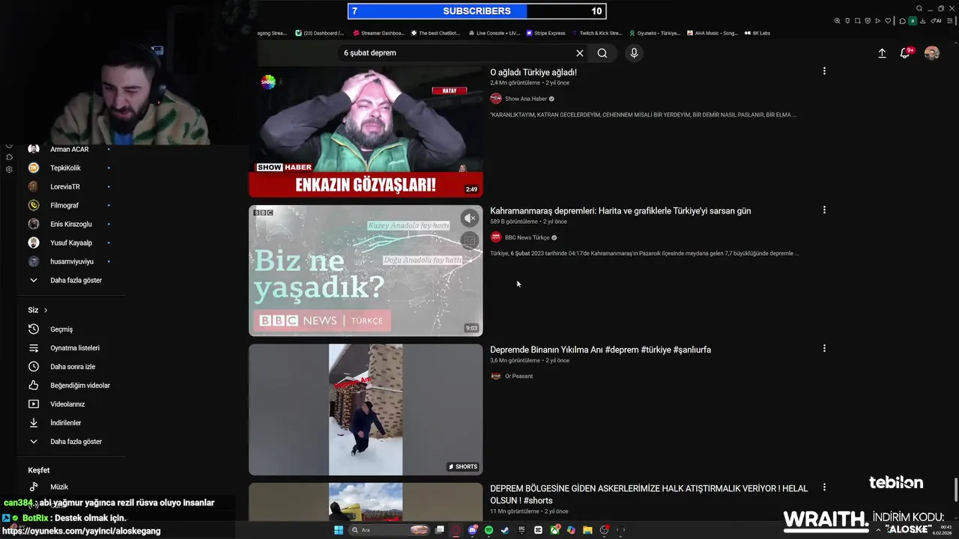Switch to 'Stripe Express' browser tab

(546, 33)
